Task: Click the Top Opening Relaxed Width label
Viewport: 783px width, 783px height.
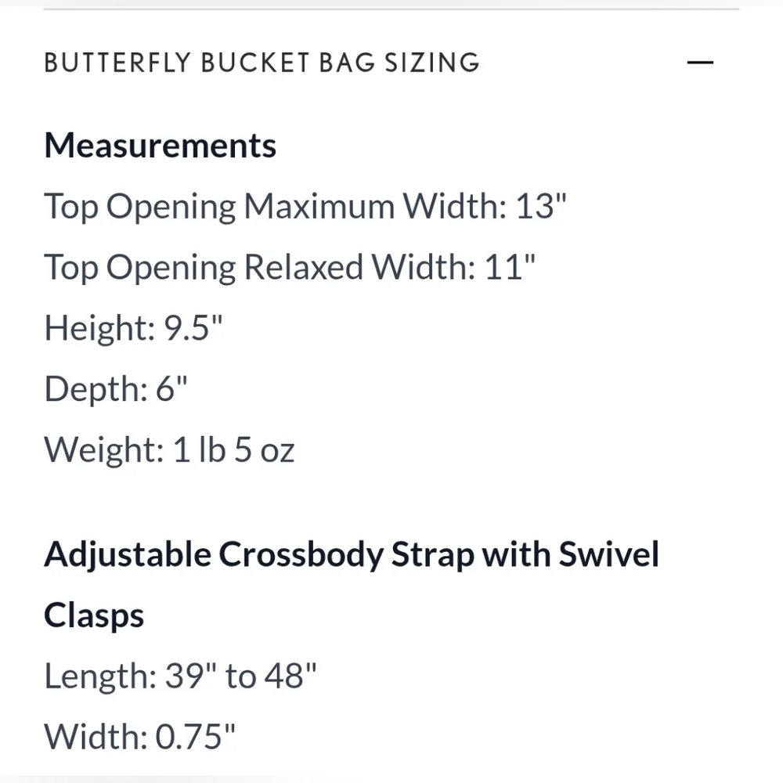Action: (x=259, y=267)
